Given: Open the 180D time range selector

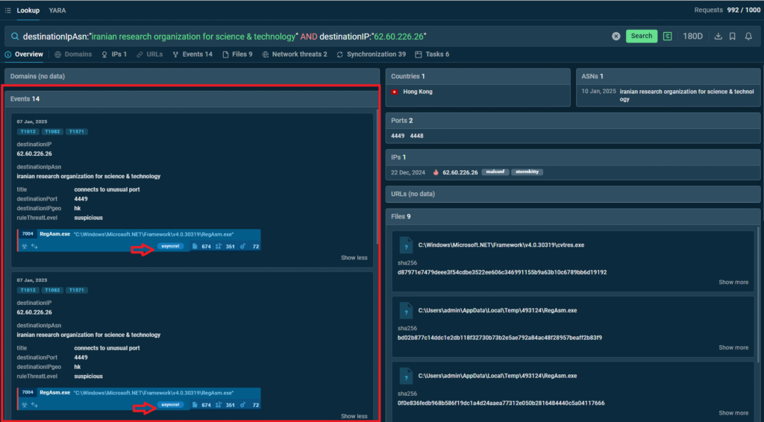Looking at the screenshot, I should pyautogui.click(x=692, y=36).
